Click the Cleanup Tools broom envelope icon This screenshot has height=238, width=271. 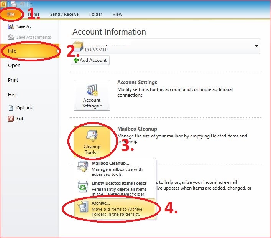(x=92, y=136)
